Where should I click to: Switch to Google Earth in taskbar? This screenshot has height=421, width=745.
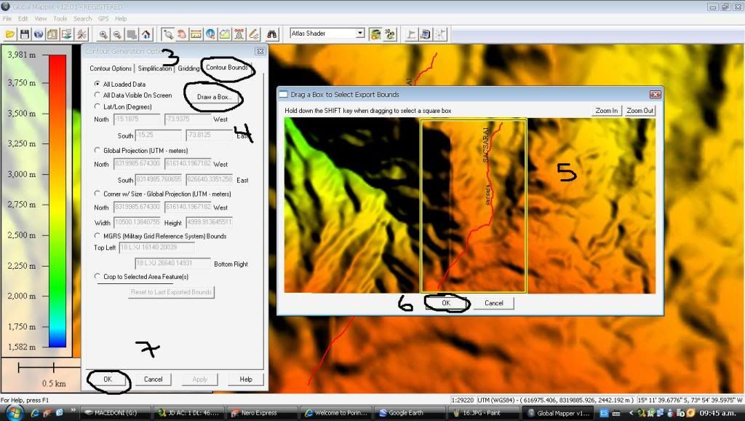click(x=410, y=413)
